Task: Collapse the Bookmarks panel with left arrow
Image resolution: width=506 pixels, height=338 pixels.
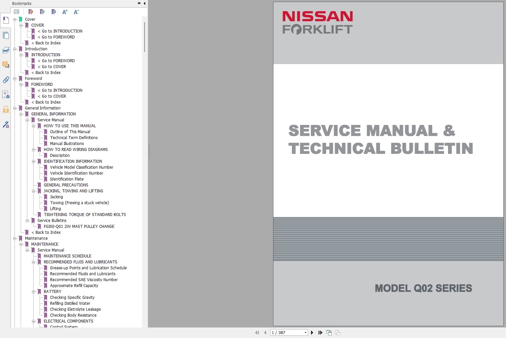Action: tap(144, 3)
